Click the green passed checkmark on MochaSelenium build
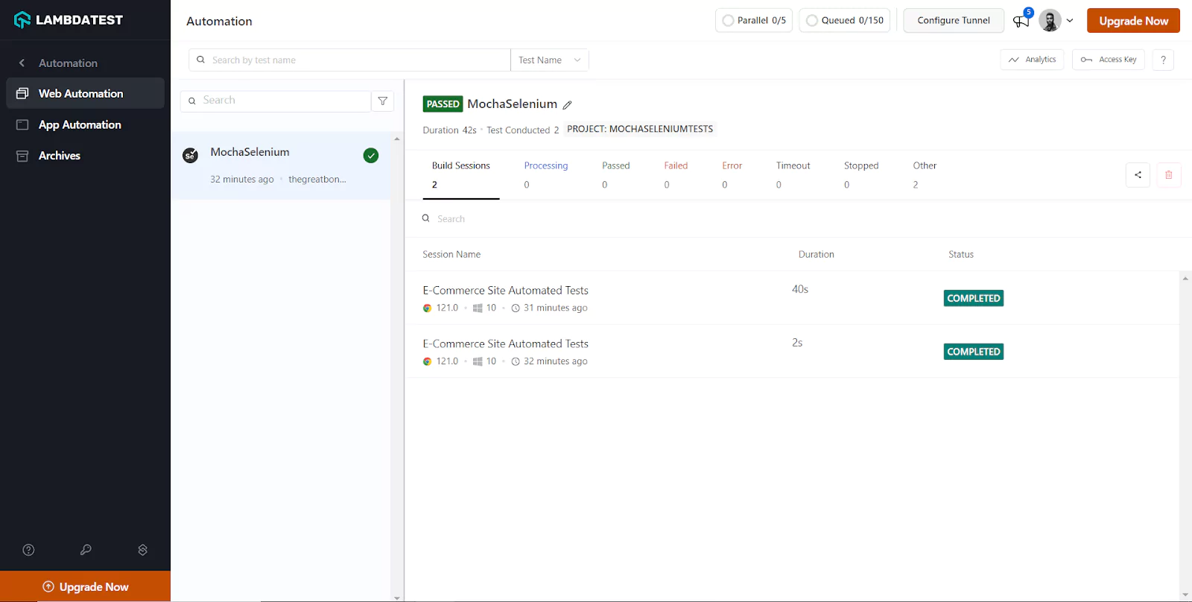The width and height of the screenshot is (1192, 602). 371,155
